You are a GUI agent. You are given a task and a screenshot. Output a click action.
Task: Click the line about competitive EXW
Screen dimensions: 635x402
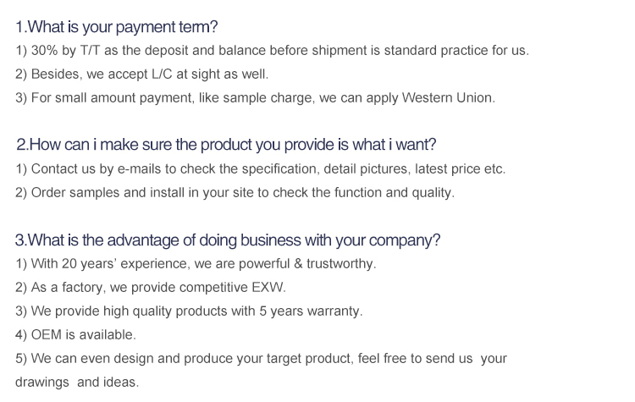click(151, 287)
